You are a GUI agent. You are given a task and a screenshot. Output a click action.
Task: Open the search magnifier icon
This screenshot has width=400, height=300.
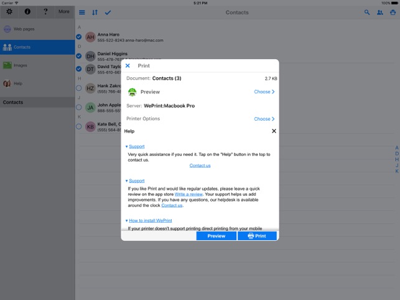coord(367,12)
